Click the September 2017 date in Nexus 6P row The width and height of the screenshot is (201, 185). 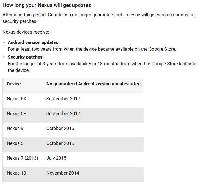(x=63, y=113)
